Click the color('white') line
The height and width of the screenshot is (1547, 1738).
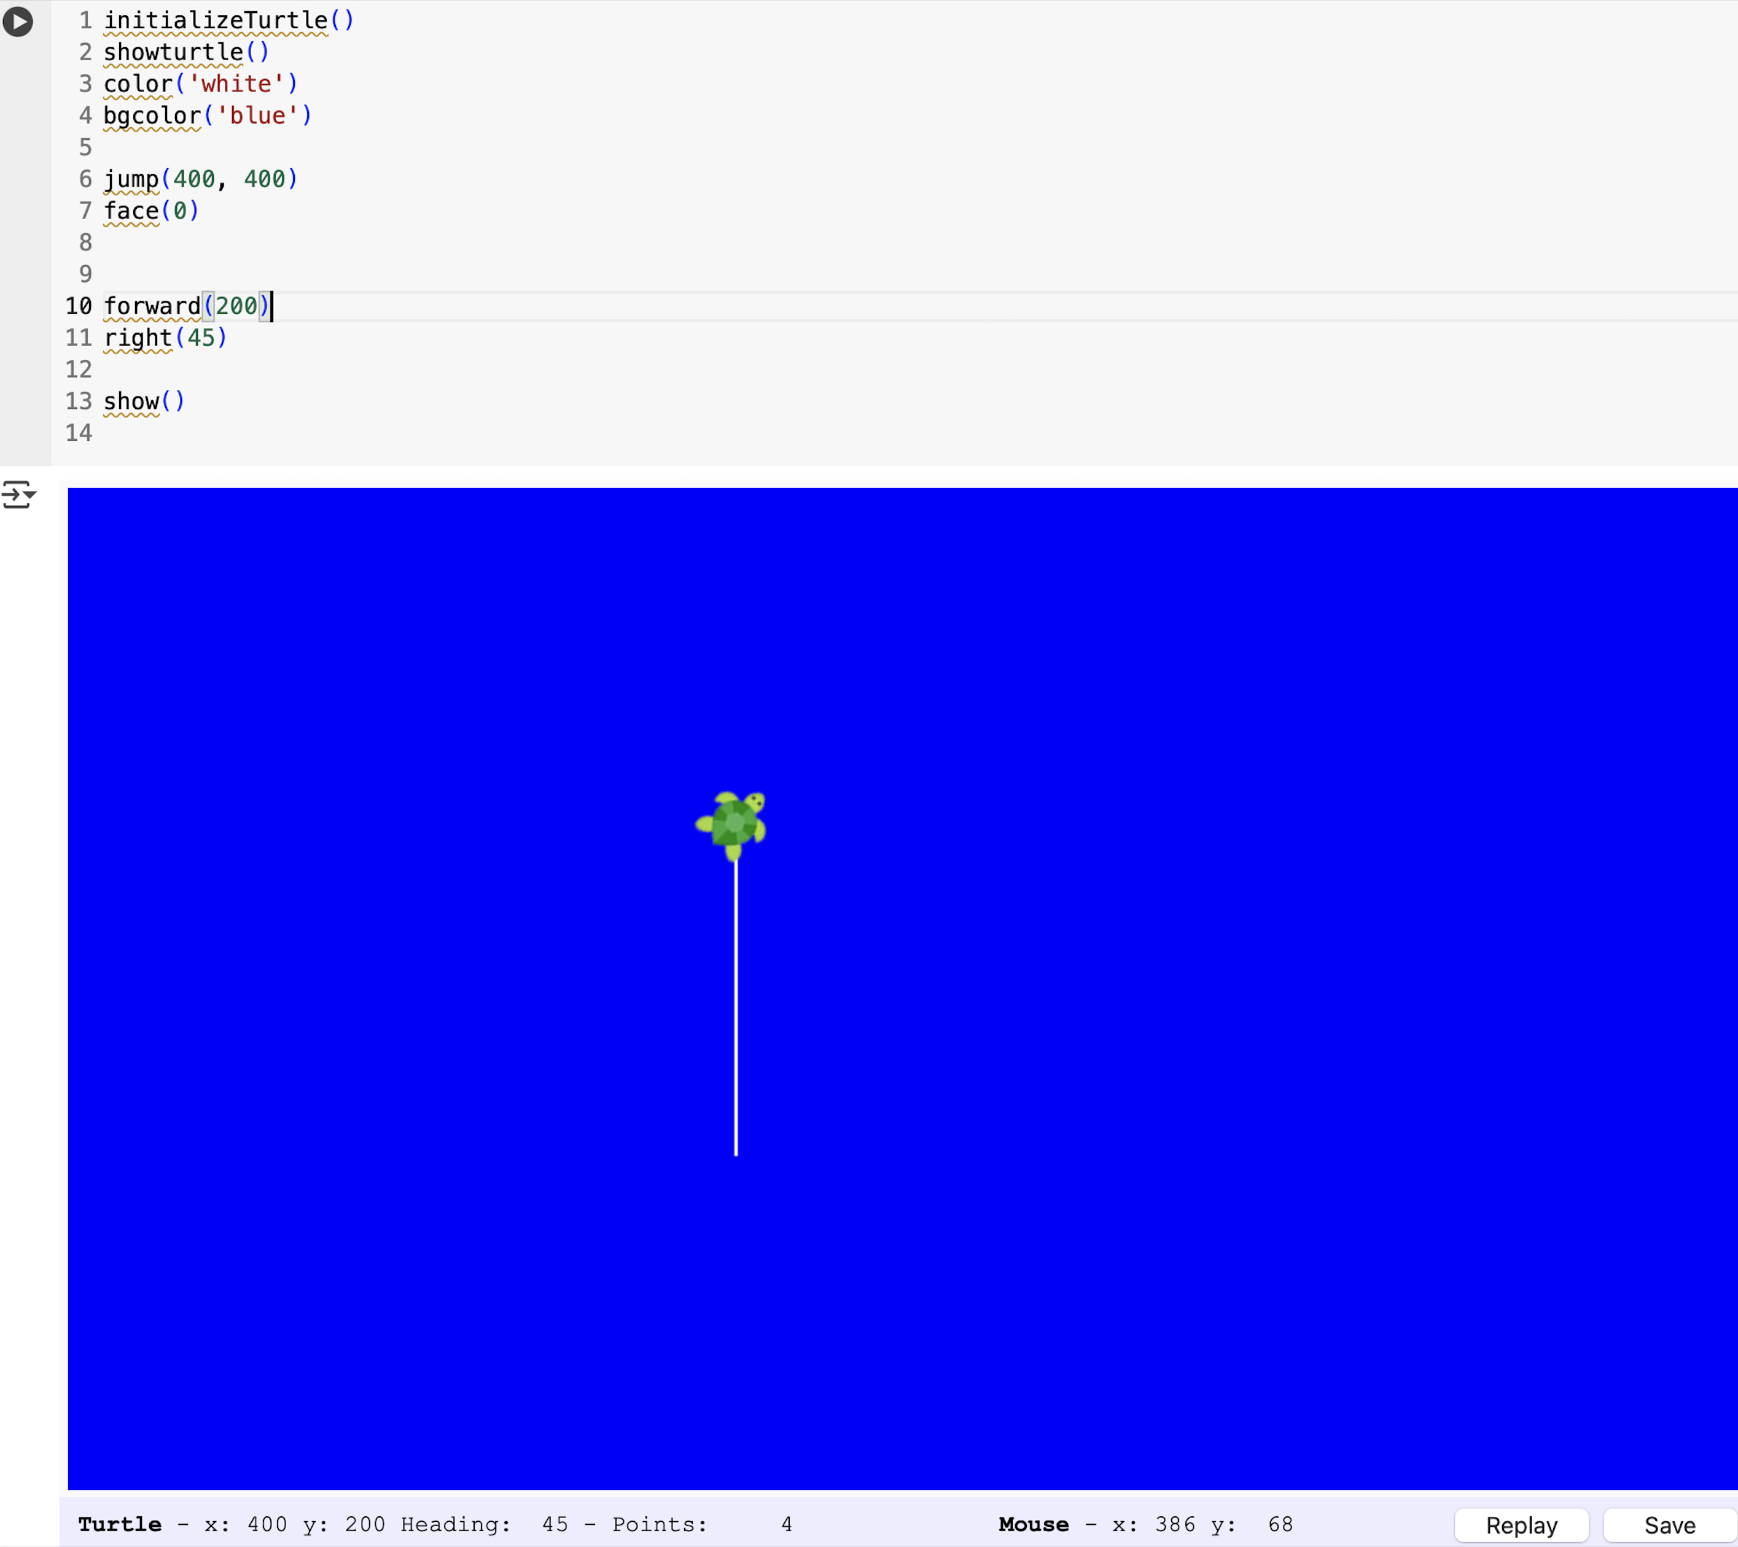pyautogui.click(x=200, y=84)
